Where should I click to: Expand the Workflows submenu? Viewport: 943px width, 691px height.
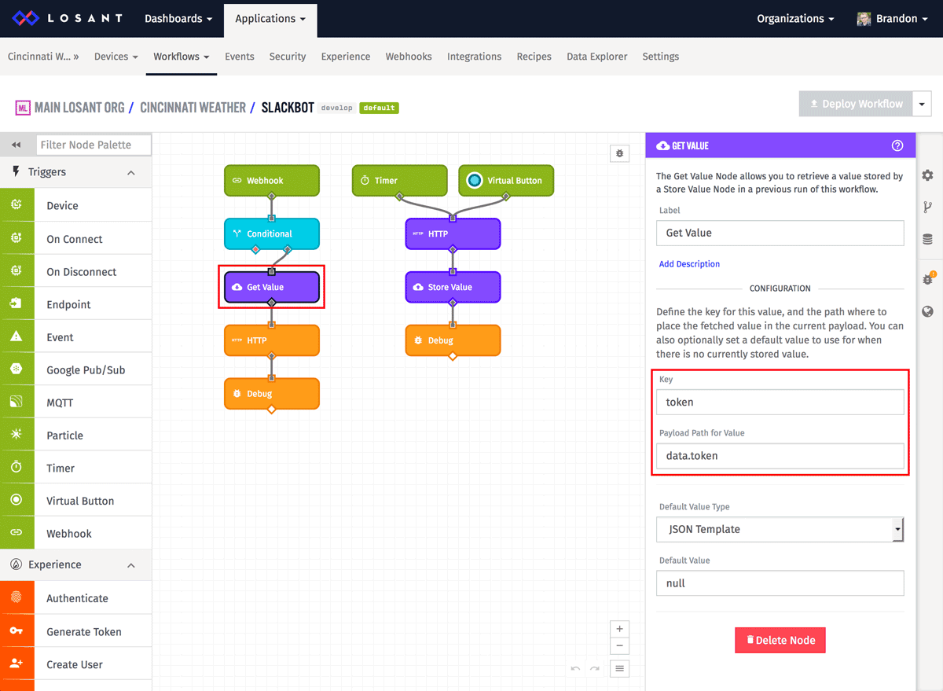(x=182, y=57)
